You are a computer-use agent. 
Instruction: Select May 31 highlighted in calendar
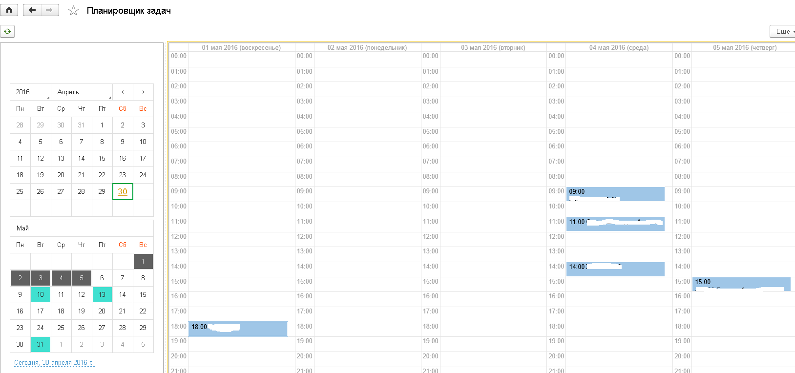coord(41,344)
